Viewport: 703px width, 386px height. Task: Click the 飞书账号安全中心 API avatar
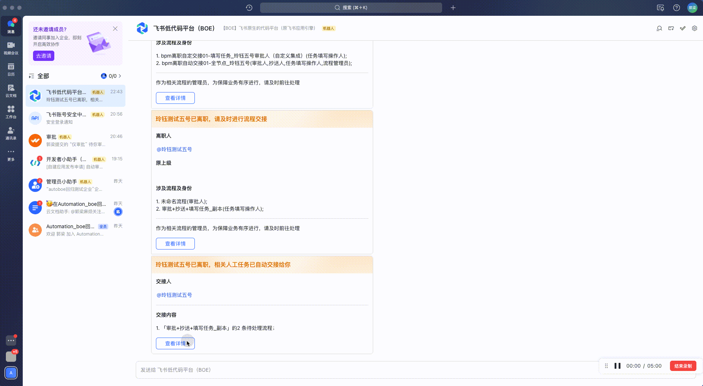click(35, 118)
